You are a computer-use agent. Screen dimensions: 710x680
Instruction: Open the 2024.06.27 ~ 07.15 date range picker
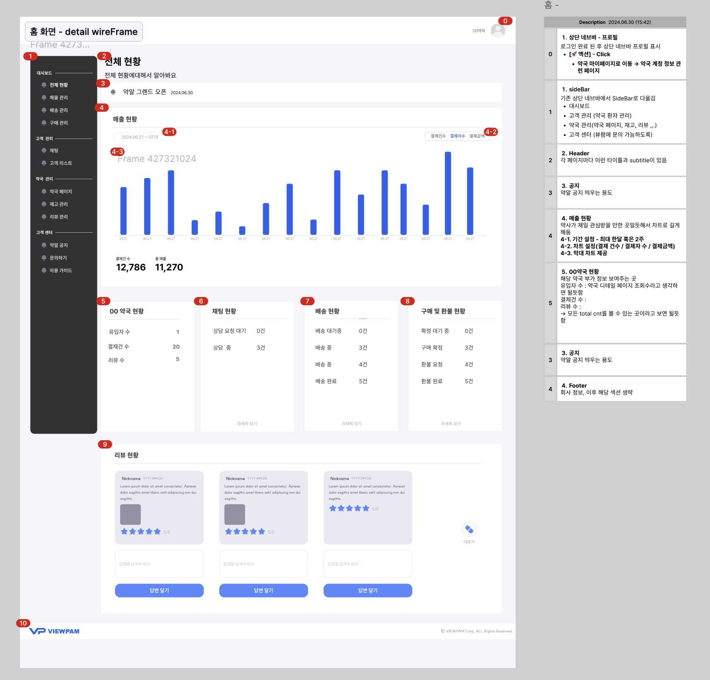140,137
